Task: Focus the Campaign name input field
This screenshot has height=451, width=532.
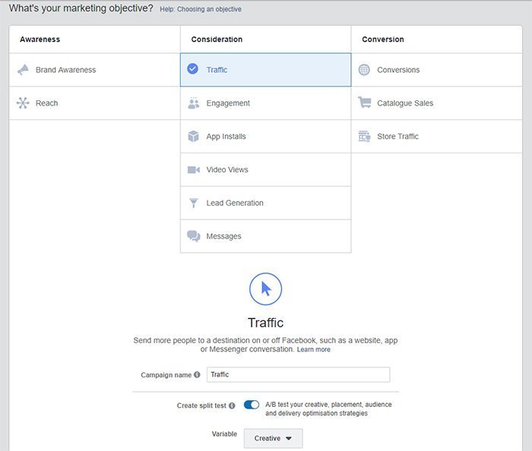Action: (298, 375)
